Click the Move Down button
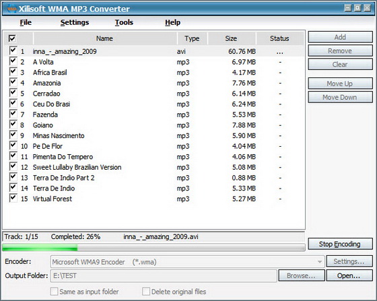377x301 pixels. click(x=340, y=97)
